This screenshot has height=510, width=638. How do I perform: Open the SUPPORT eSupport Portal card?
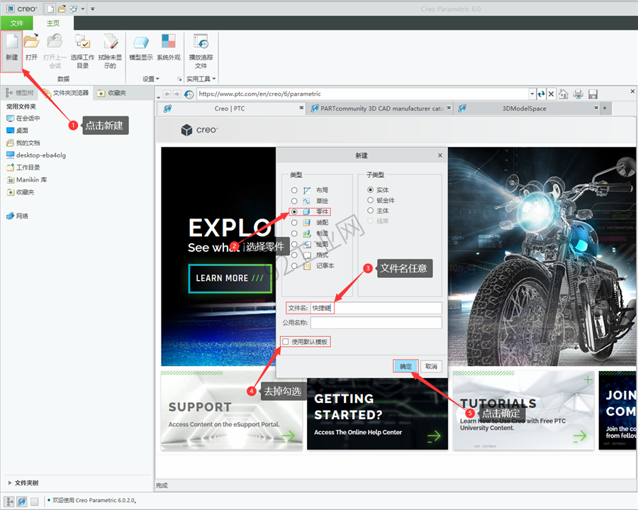click(232, 410)
